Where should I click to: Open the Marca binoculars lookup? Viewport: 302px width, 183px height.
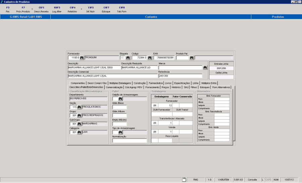point(205,68)
